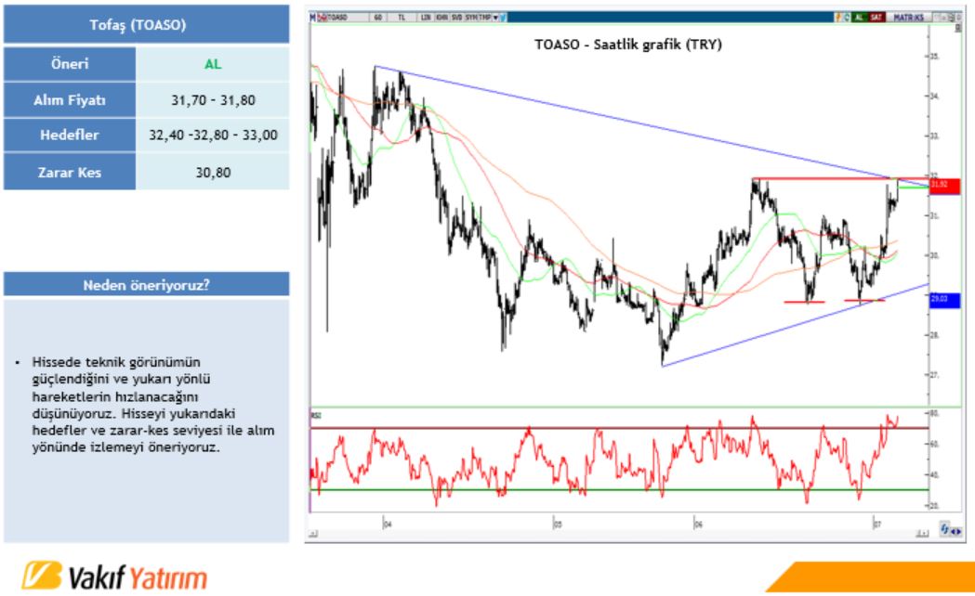
Task: Click the 07 date marker on time axis
Action: click(876, 525)
